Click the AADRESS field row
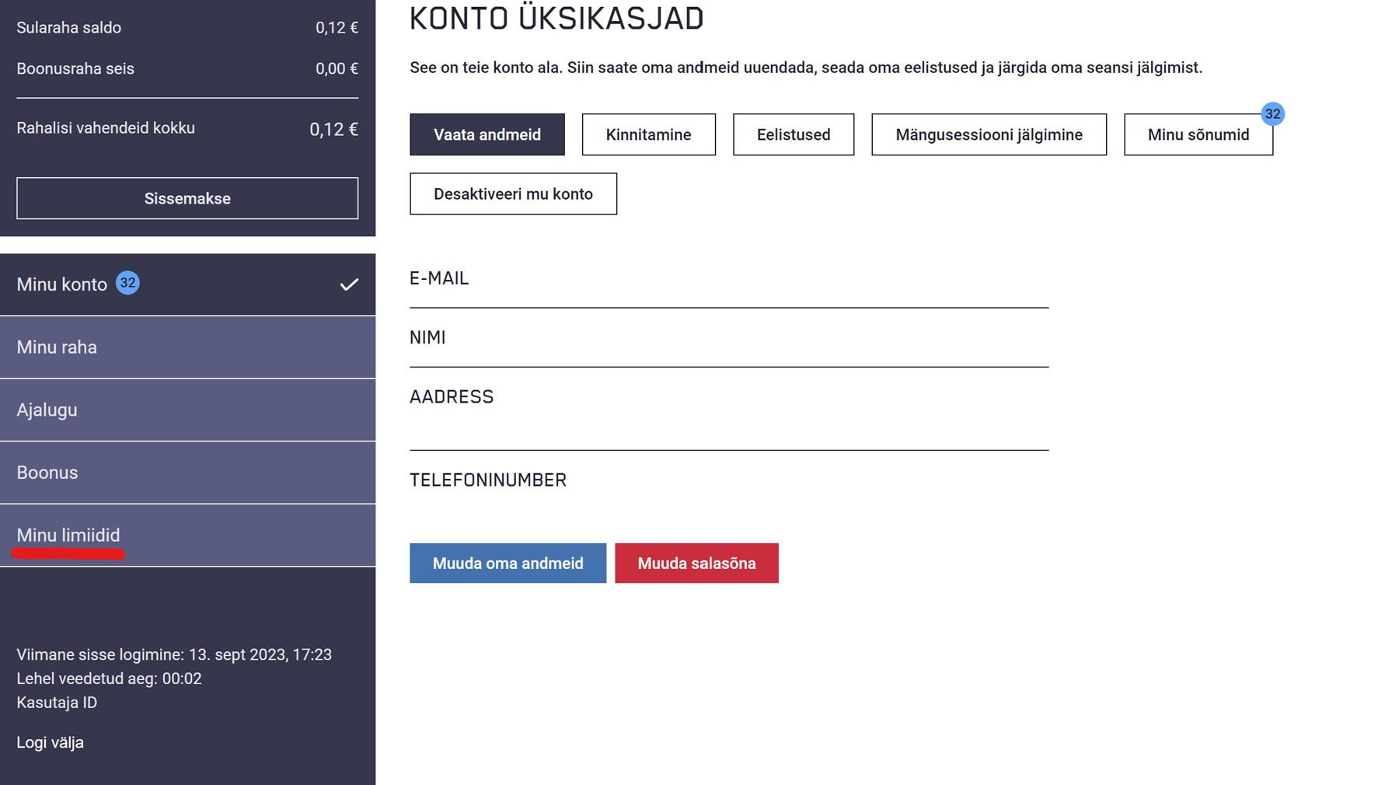1399x785 pixels. [x=729, y=410]
